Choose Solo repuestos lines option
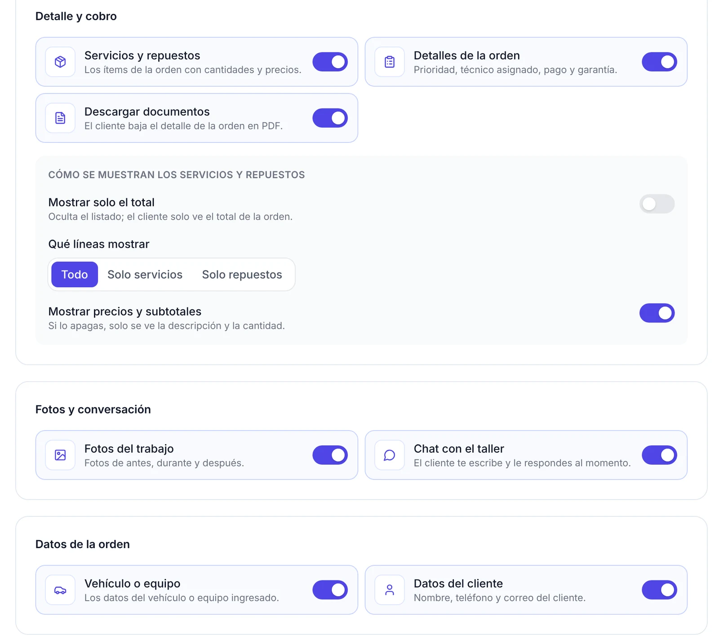 click(x=242, y=274)
